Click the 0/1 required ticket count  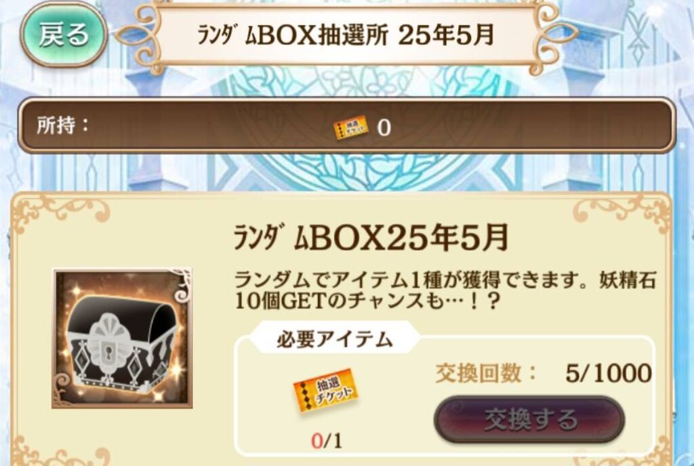coord(327,441)
